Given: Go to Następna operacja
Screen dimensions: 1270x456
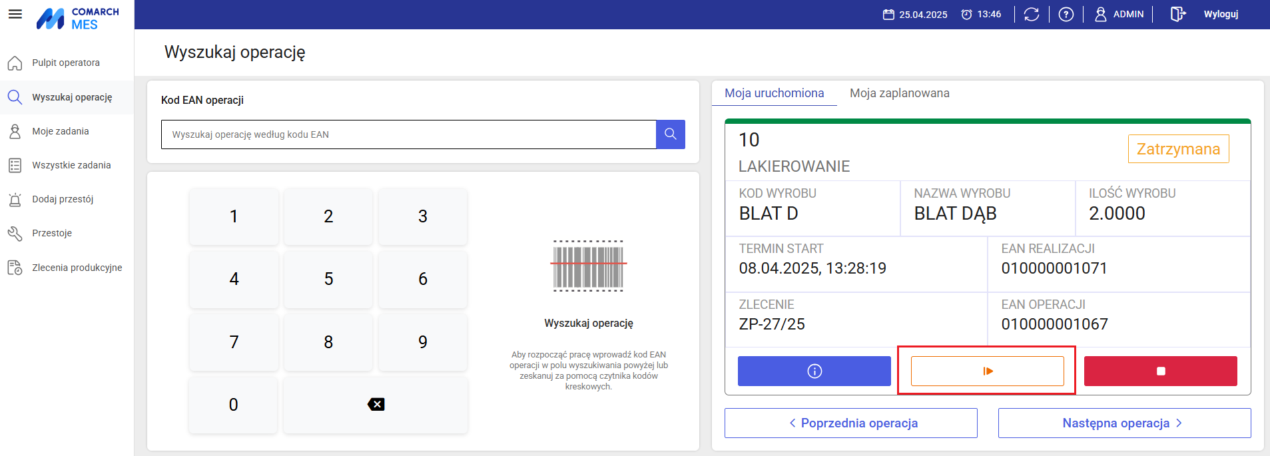Looking at the screenshot, I should coord(1124,423).
